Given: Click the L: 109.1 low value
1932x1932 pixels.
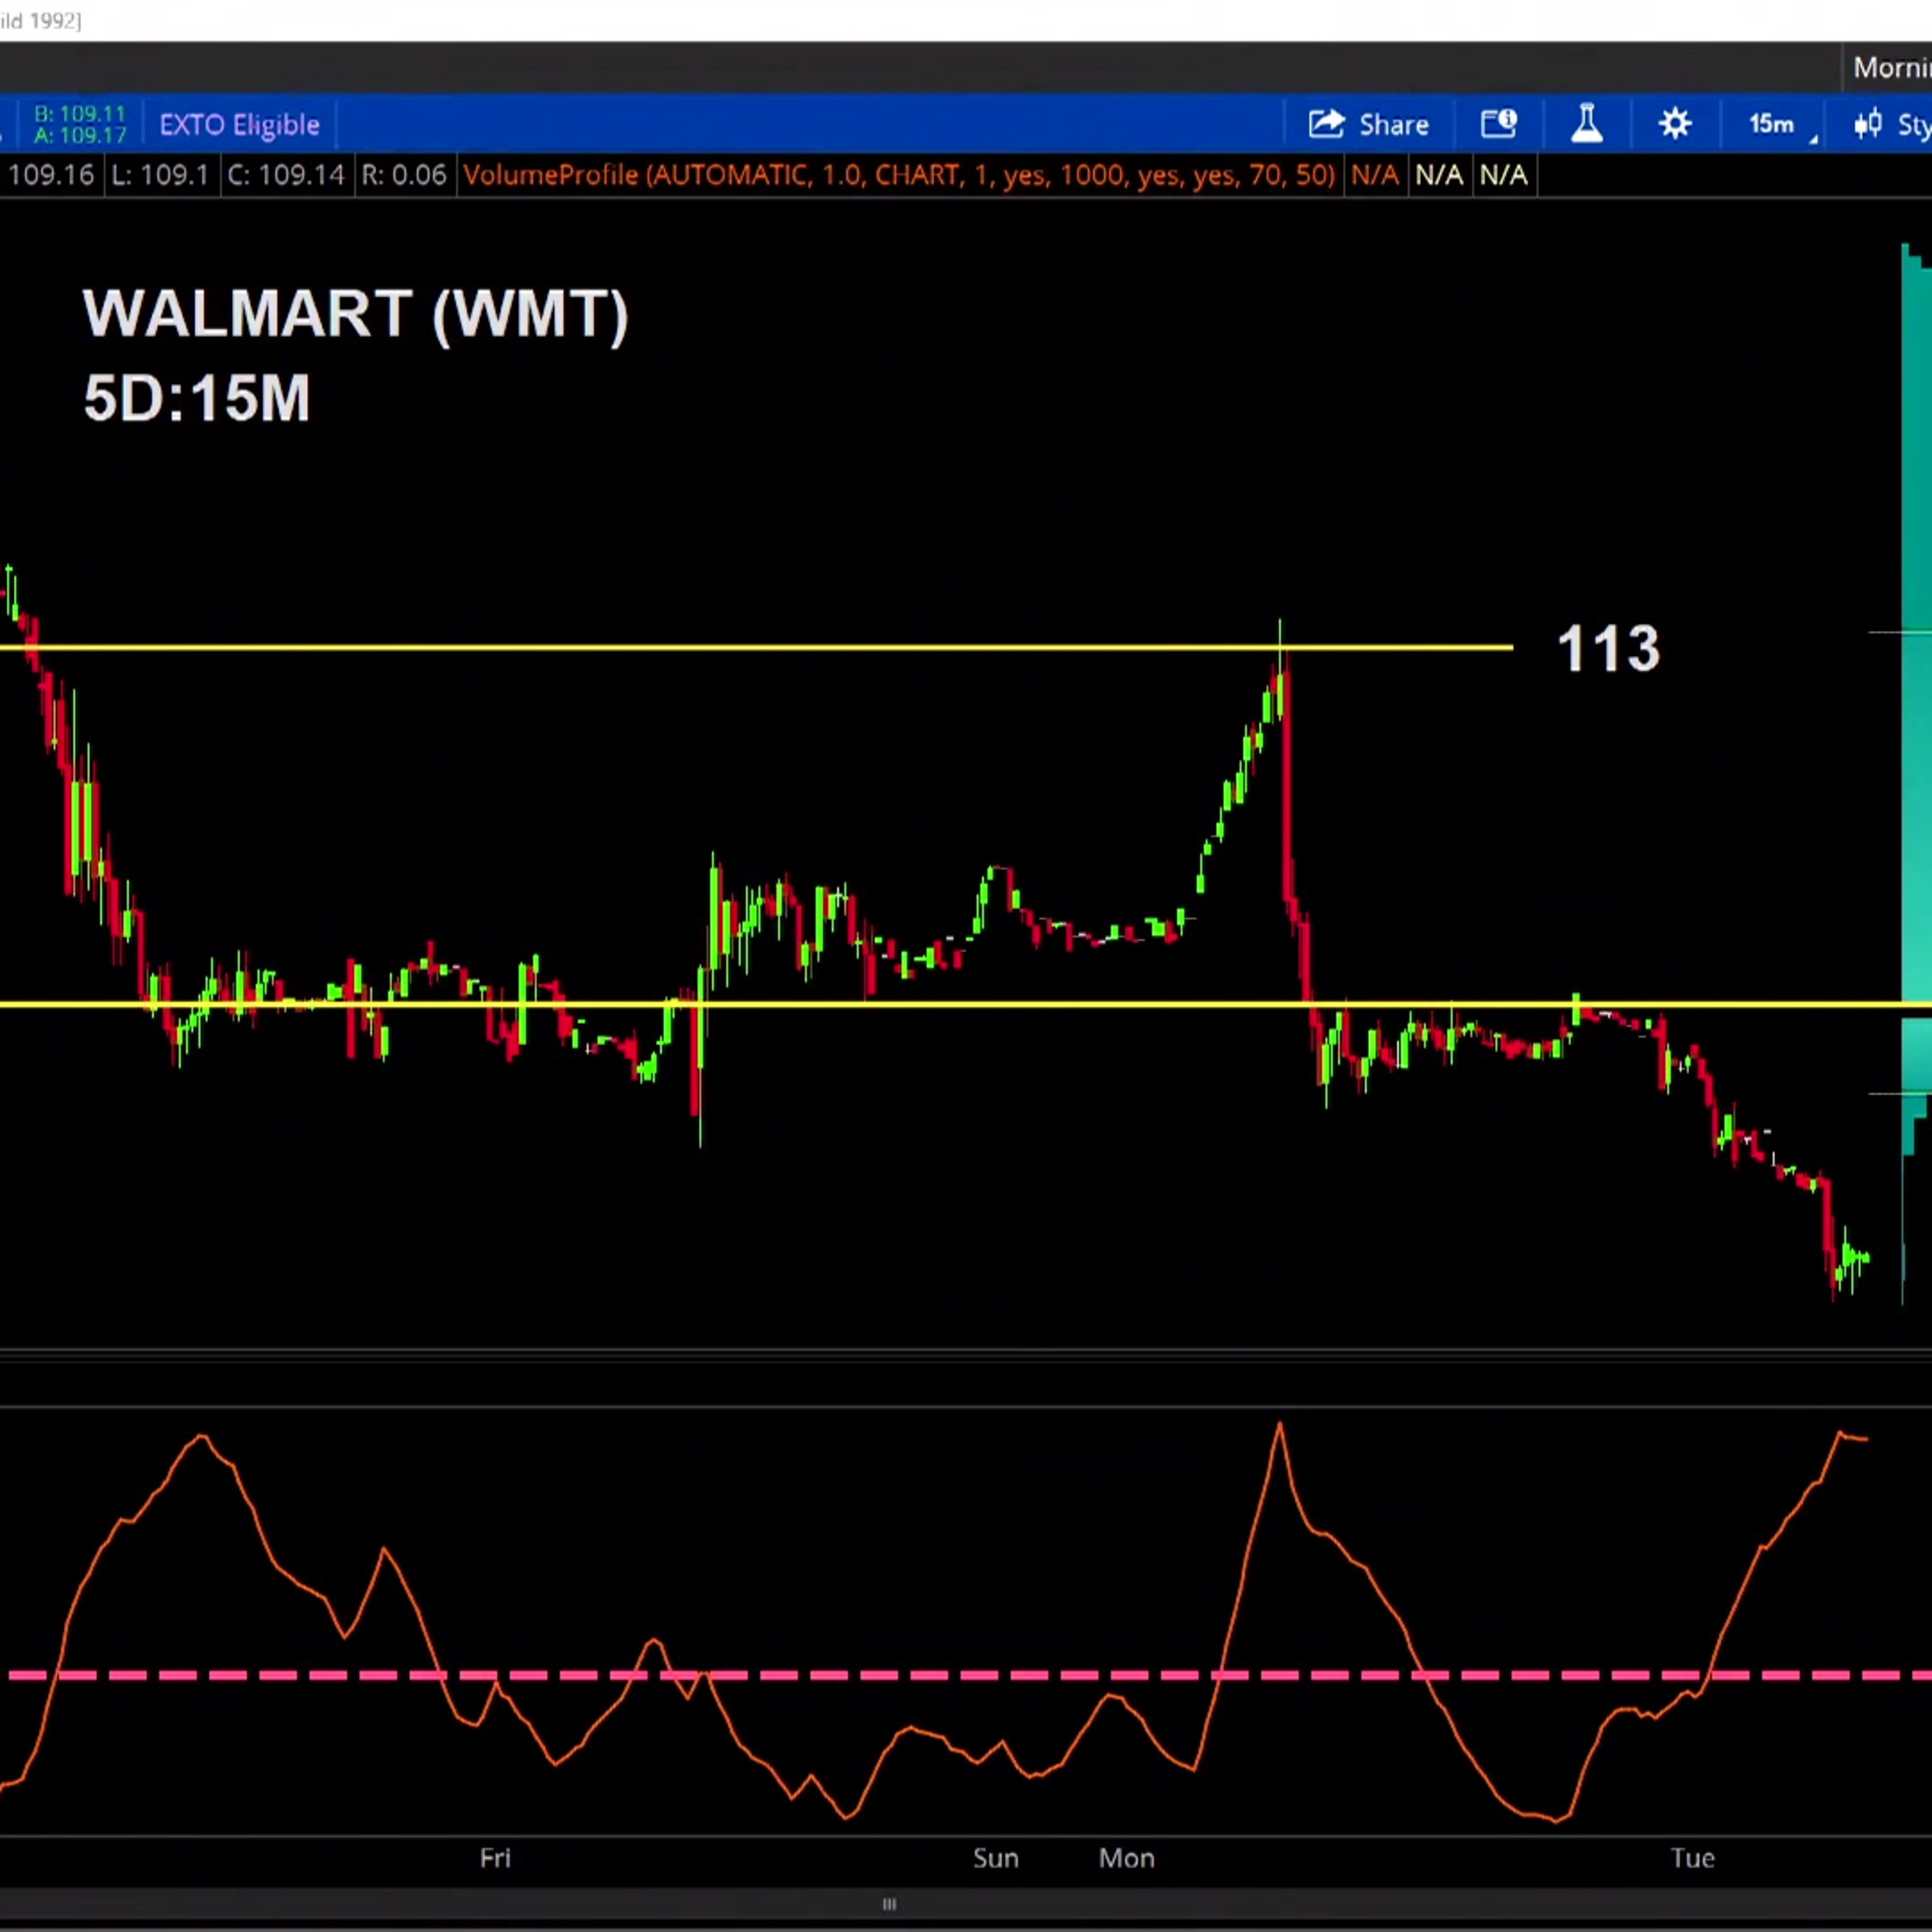Looking at the screenshot, I should point(160,175).
